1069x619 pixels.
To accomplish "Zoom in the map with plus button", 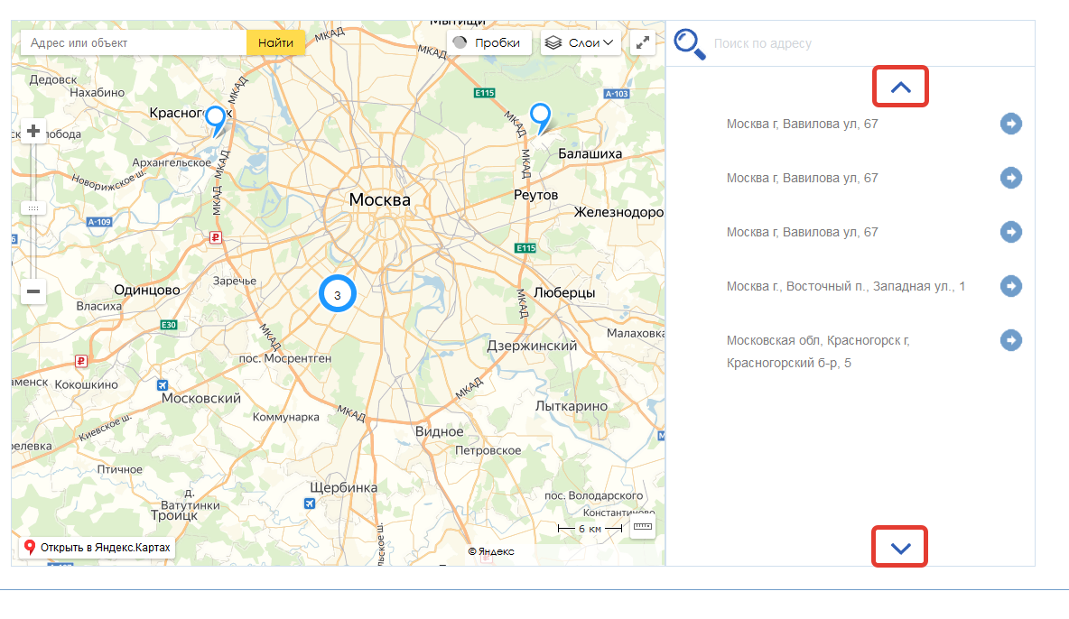I will point(33,131).
